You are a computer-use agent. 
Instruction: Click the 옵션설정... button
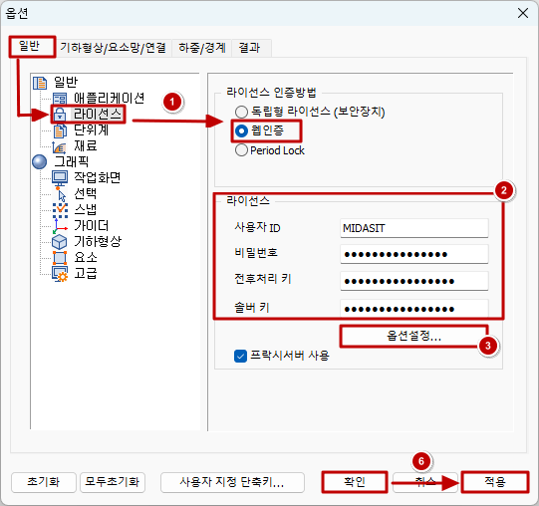point(413,336)
